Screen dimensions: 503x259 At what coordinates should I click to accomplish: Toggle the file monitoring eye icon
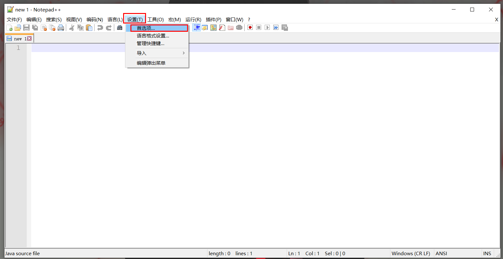click(x=239, y=28)
